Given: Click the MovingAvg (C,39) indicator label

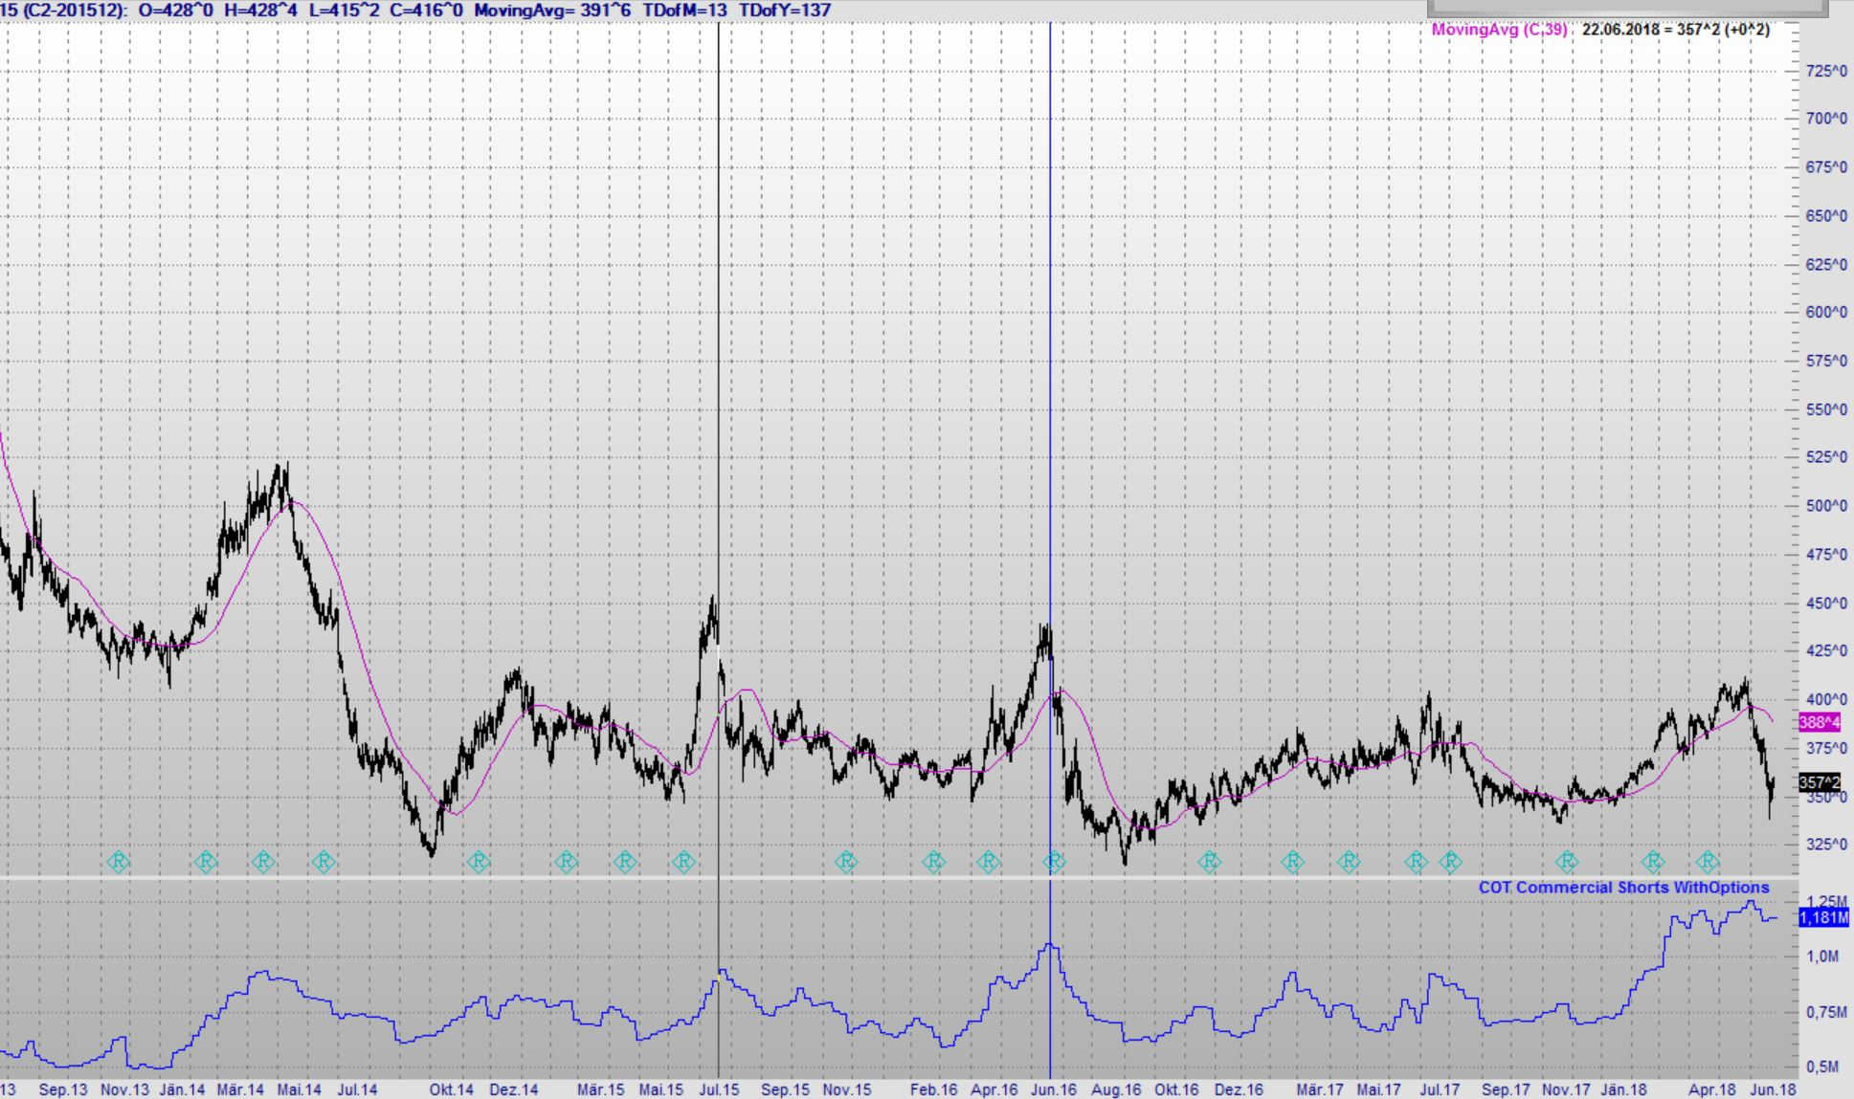Looking at the screenshot, I should (1499, 30).
